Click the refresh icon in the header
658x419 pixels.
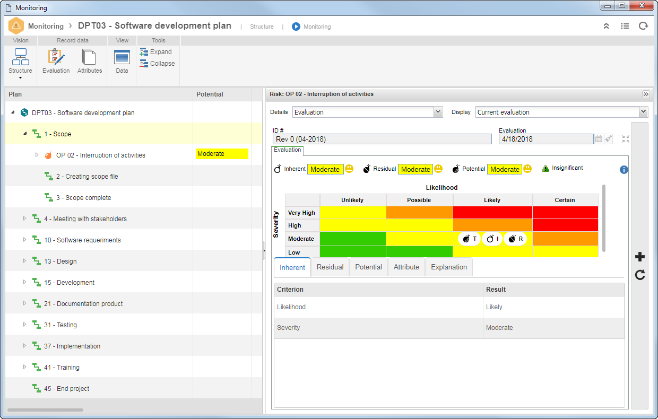click(x=643, y=26)
